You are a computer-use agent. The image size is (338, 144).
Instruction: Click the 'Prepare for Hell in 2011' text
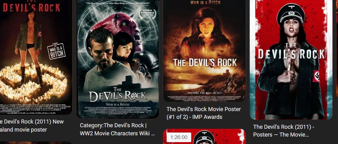204,93
